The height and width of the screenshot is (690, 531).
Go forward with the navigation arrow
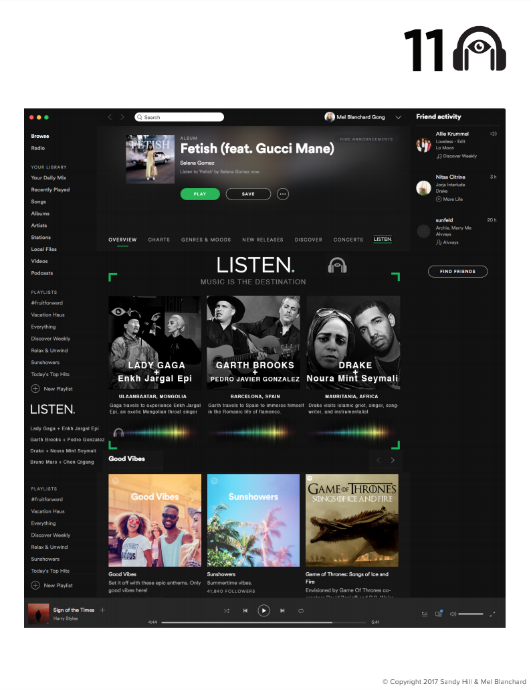click(122, 117)
